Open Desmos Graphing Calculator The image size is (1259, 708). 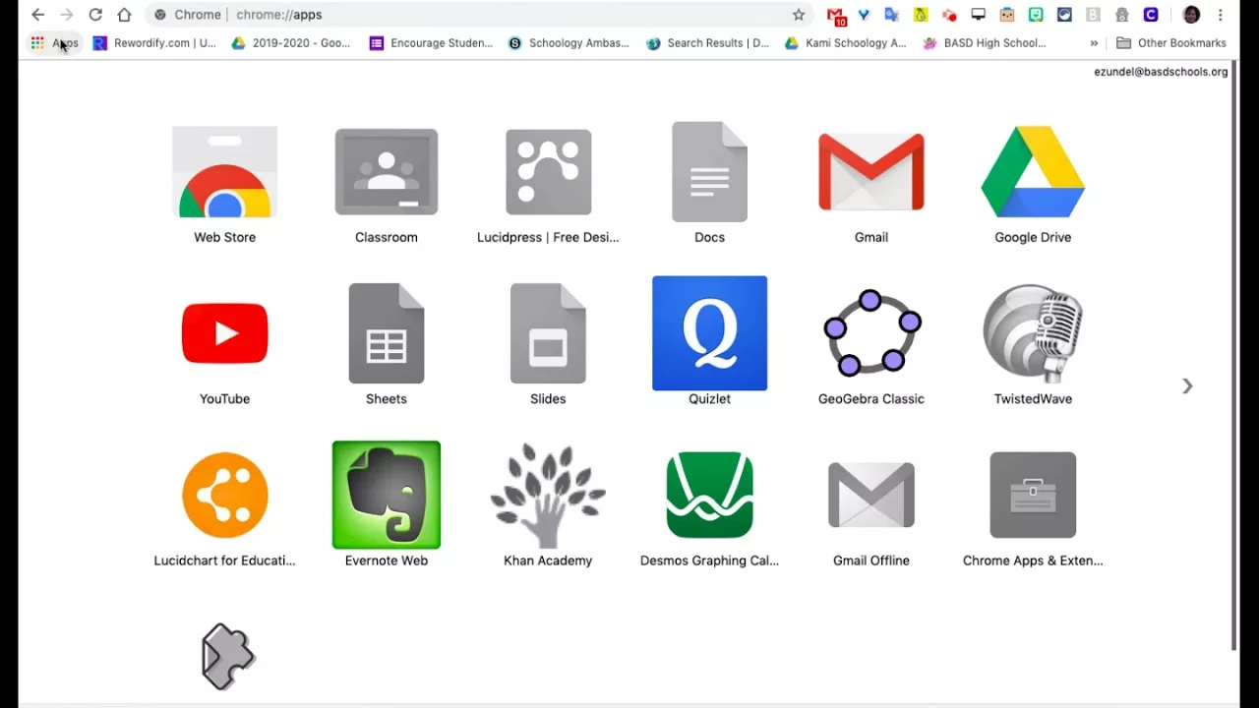coord(709,495)
